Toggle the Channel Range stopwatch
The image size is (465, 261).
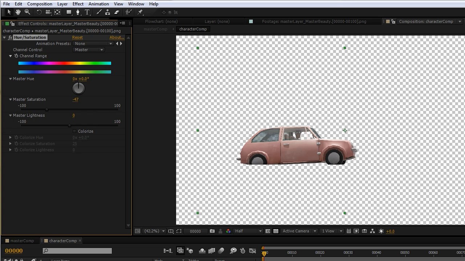point(16,56)
